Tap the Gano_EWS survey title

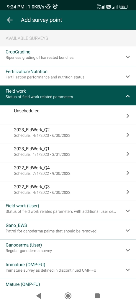[x=17, y=225]
